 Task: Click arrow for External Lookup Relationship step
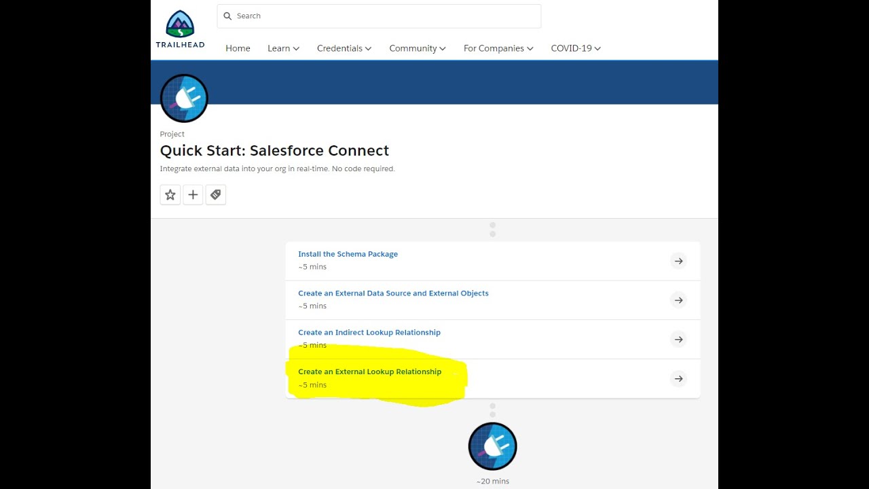click(x=678, y=379)
